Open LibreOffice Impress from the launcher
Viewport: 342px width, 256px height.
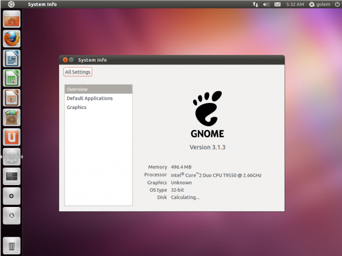coord(12,98)
